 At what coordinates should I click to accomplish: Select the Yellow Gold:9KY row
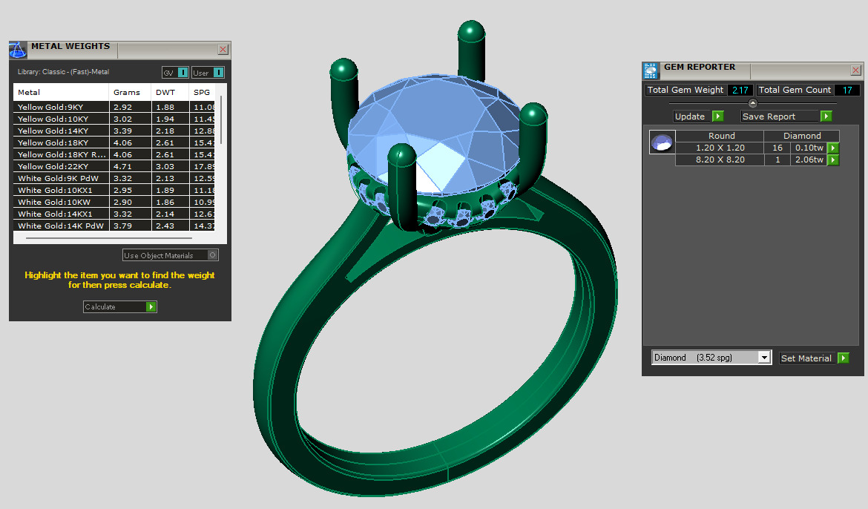click(114, 107)
